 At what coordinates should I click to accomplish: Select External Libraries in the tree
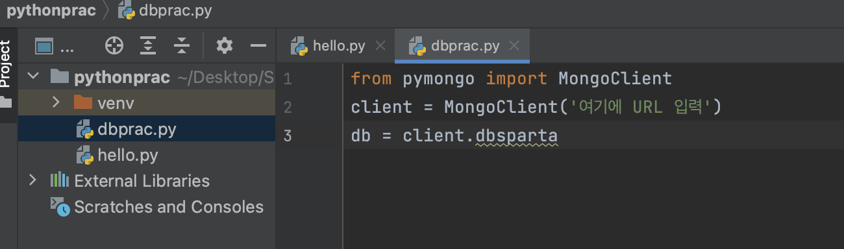(x=147, y=180)
